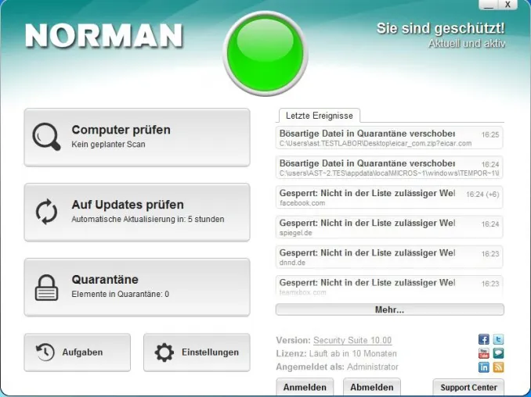Open the LinkedIn social icon
This screenshot has width=531, height=397.
click(483, 367)
